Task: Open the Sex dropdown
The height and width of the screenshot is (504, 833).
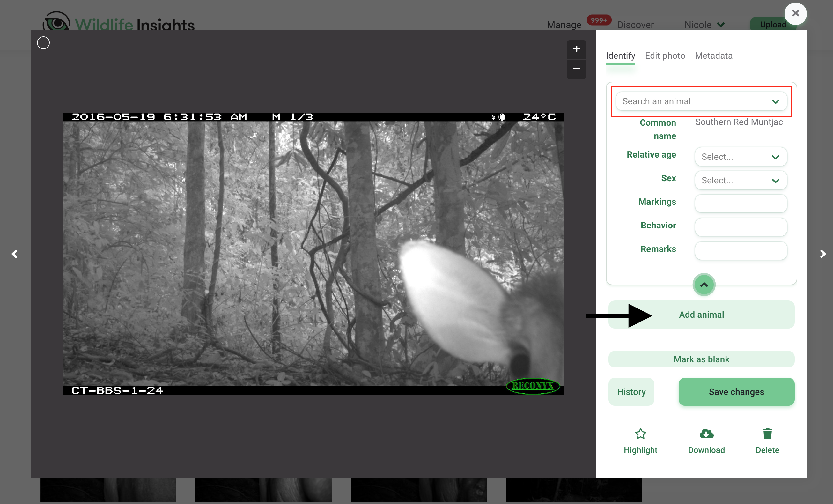Action: tap(741, 180)
